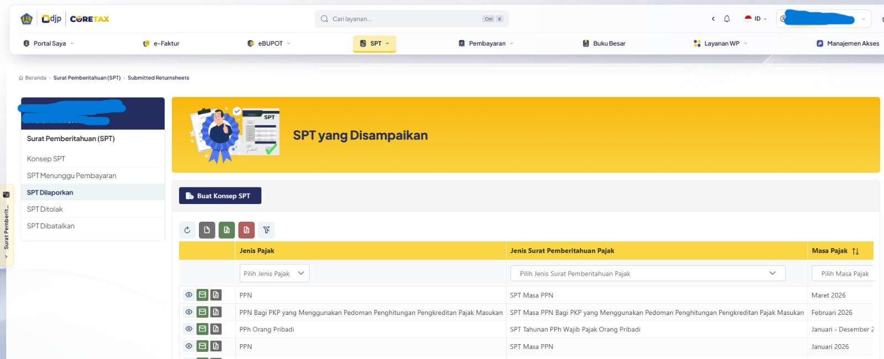
Task: Export table with green Excel icon
Action: [x=227, y=230]
